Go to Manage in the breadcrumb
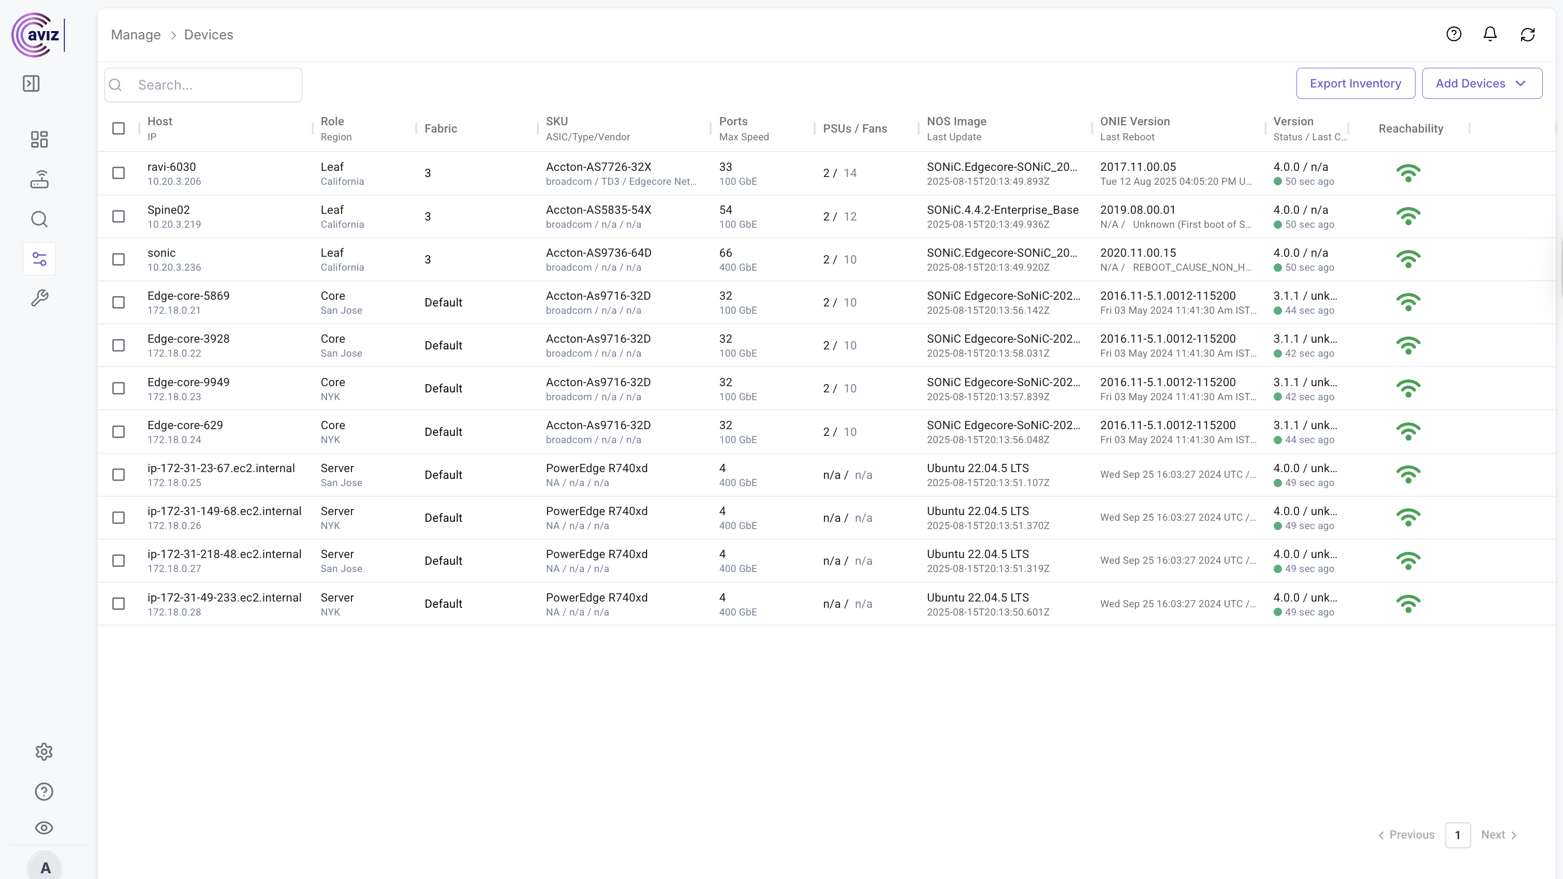1563x879 pixels. 136,35
